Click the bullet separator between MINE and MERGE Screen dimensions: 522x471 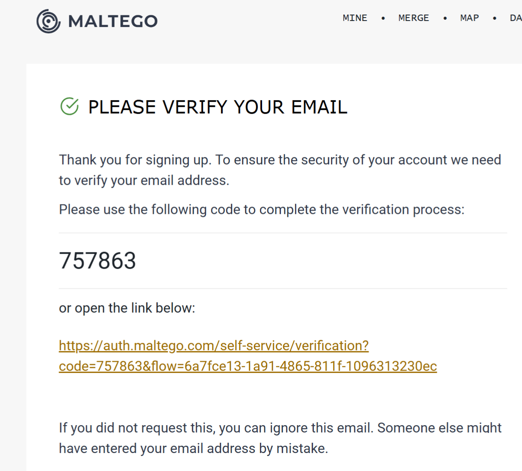pos(383,18)
